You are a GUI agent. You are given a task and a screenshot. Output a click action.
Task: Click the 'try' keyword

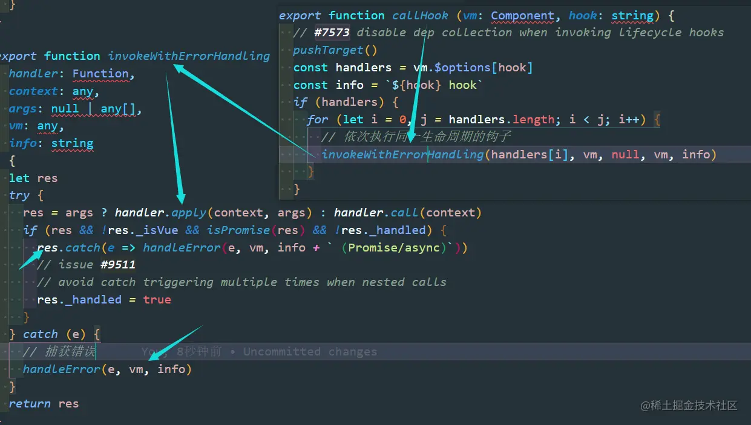(x=19, y=195)
